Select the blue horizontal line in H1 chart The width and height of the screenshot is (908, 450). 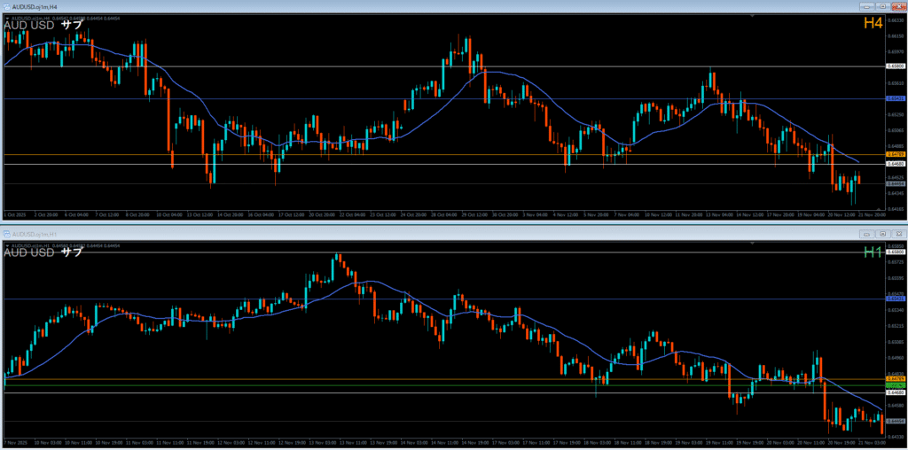443,299
